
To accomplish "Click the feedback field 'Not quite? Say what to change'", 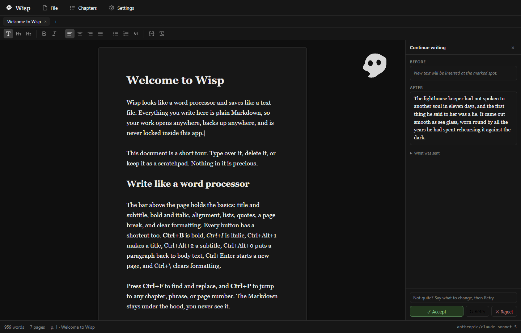I will pyautogui.click(x=463, y=298).
